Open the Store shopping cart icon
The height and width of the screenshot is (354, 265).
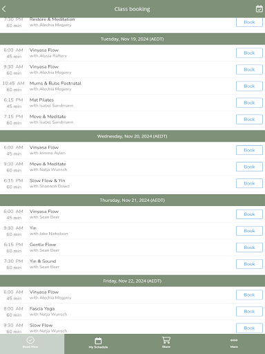(x=166, y=340)
